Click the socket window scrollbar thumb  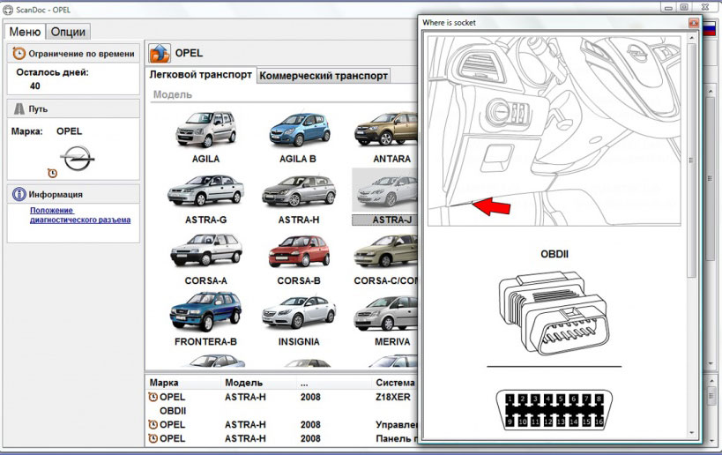click(692, 160)
